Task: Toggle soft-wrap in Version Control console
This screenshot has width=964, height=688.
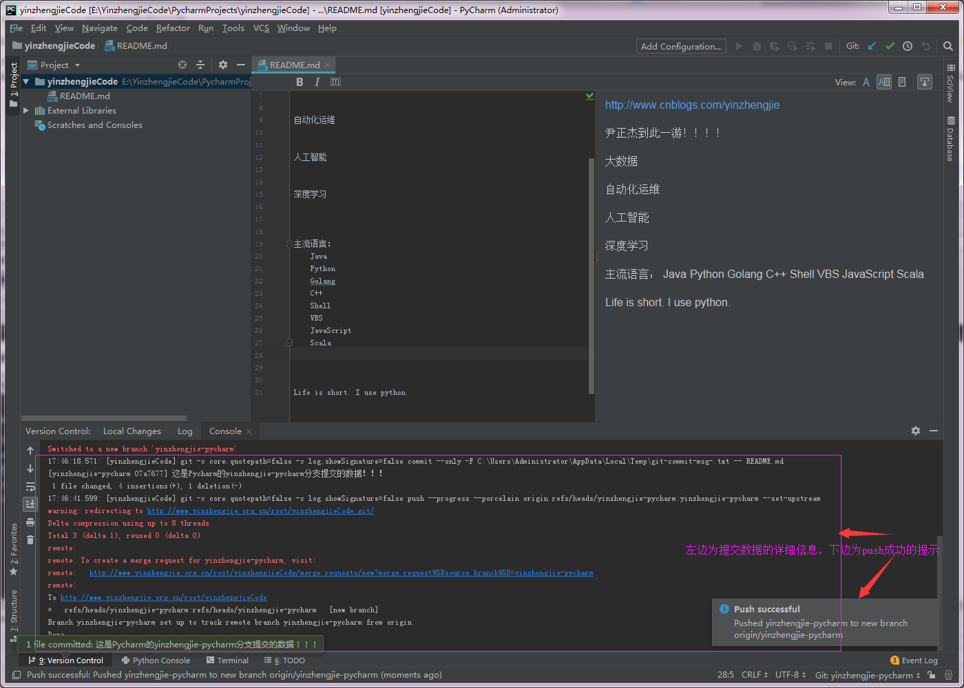Action: [30, 486]
